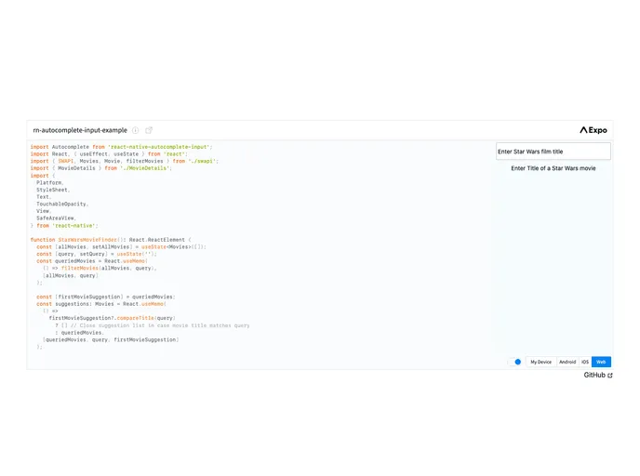The height and width of the screenshot is (476, 640).
Task: Click the GitHub external link icon
Action: (610, 376)
